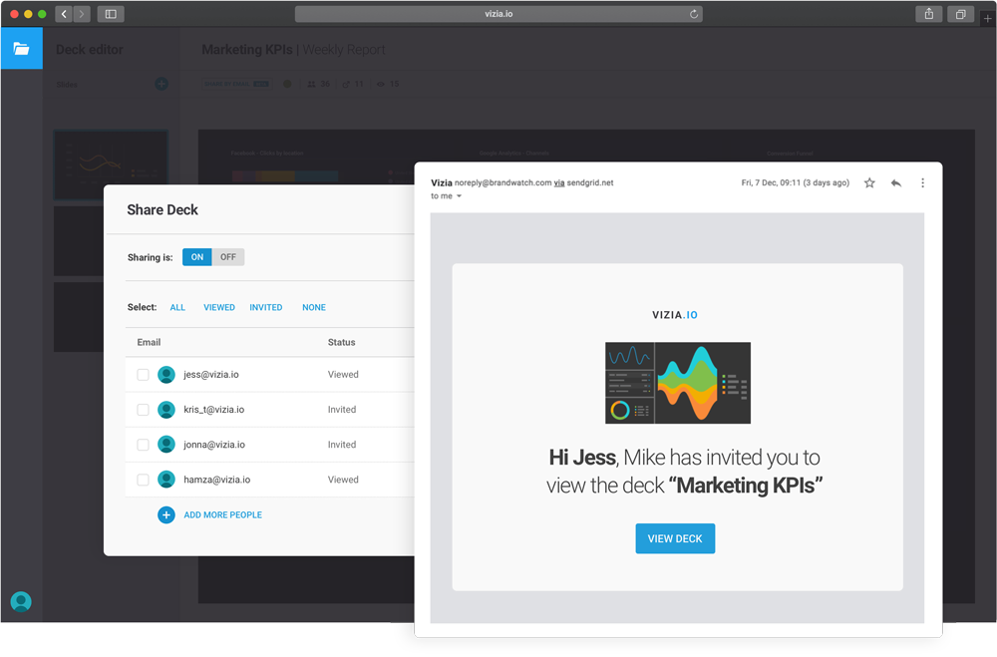Click the Safari share icon

(928, 14)
